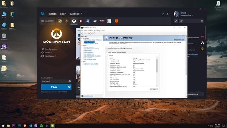Open the NVIDIA File menu
The height and width of the screenshot is (128, 227).
[82, 31]
